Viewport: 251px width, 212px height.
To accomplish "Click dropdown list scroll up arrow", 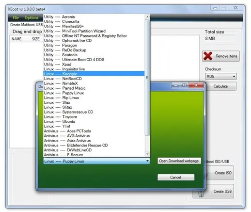I will tap(147, 17).
